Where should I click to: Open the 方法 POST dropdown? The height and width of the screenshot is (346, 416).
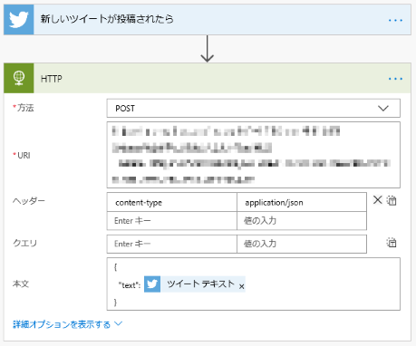click(254, 108)
